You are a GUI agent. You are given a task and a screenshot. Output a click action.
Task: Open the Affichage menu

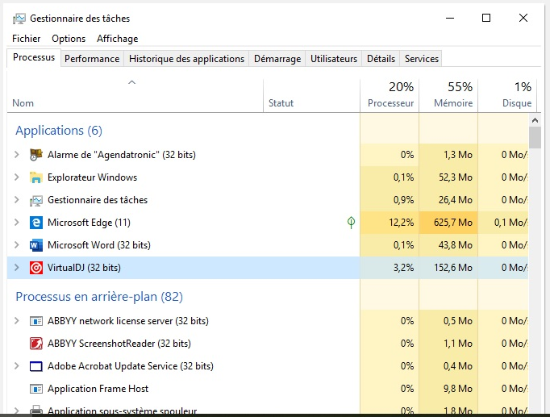click(117, 39)
